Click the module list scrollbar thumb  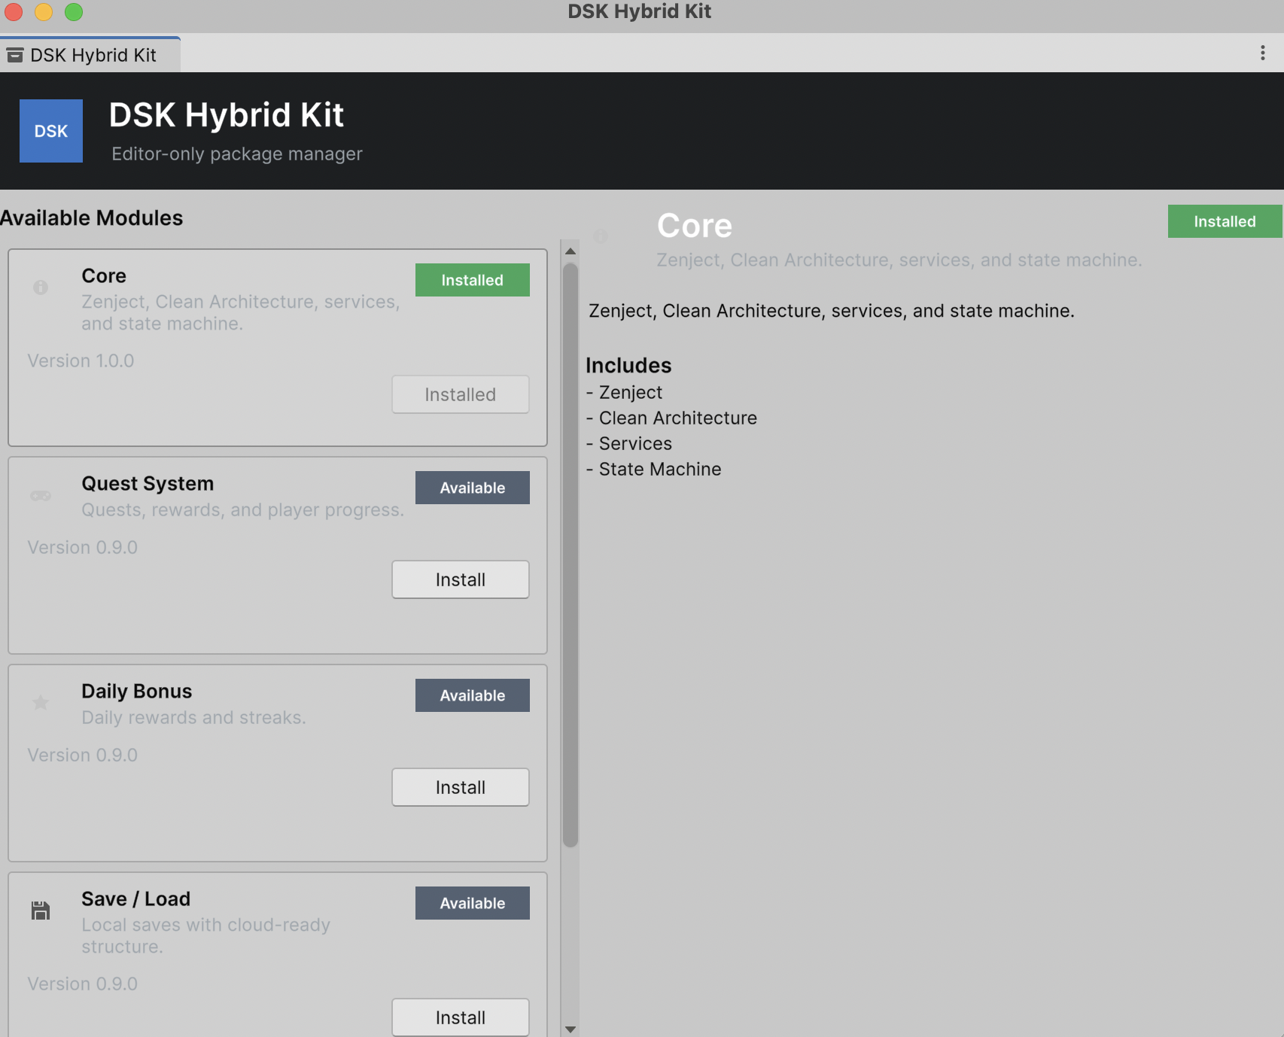tap(570, 555)
